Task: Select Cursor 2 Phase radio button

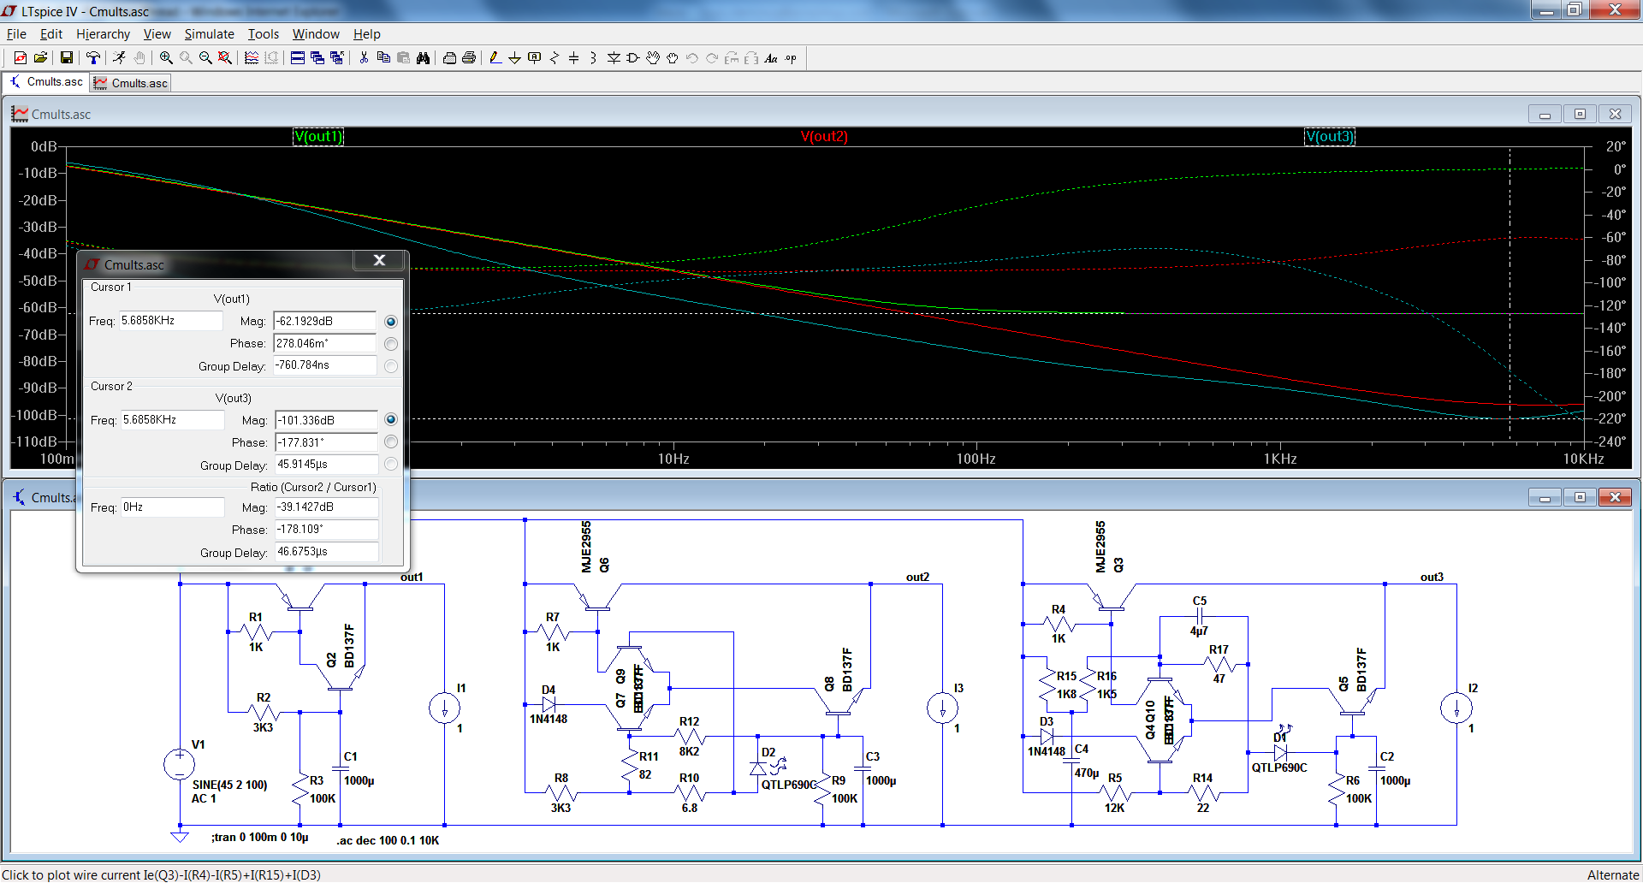Action: pos(391,441)
